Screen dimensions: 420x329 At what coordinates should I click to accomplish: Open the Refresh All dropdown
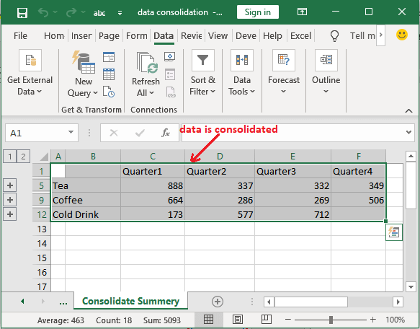146,74
